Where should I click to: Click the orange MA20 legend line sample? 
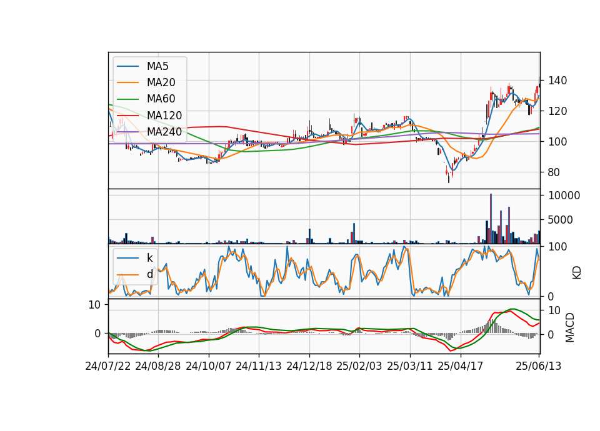(127, 82)
